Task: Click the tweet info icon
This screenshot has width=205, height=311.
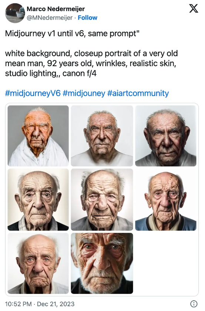Action: [194, 304]
